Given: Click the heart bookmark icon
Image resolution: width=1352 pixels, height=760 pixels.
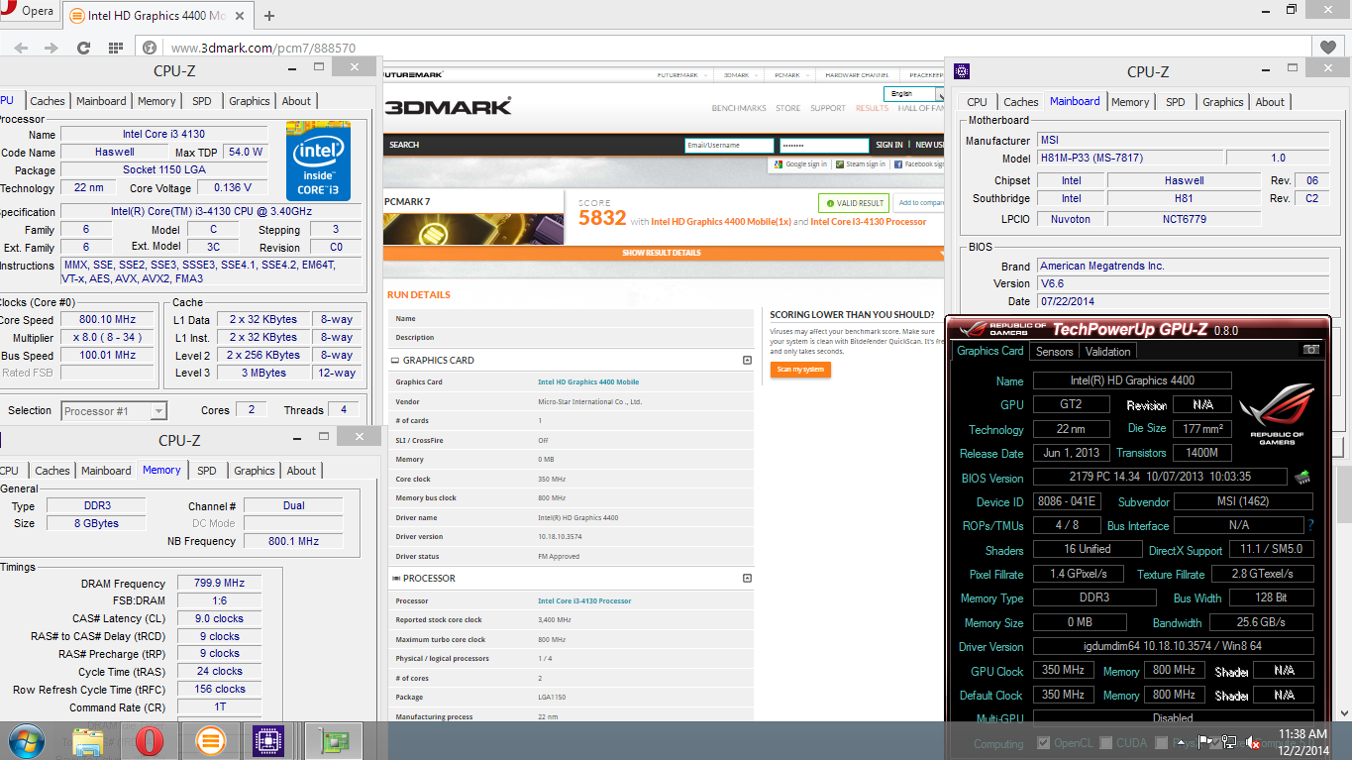Looking at the screenshot, I should [x=1328, y=47].
